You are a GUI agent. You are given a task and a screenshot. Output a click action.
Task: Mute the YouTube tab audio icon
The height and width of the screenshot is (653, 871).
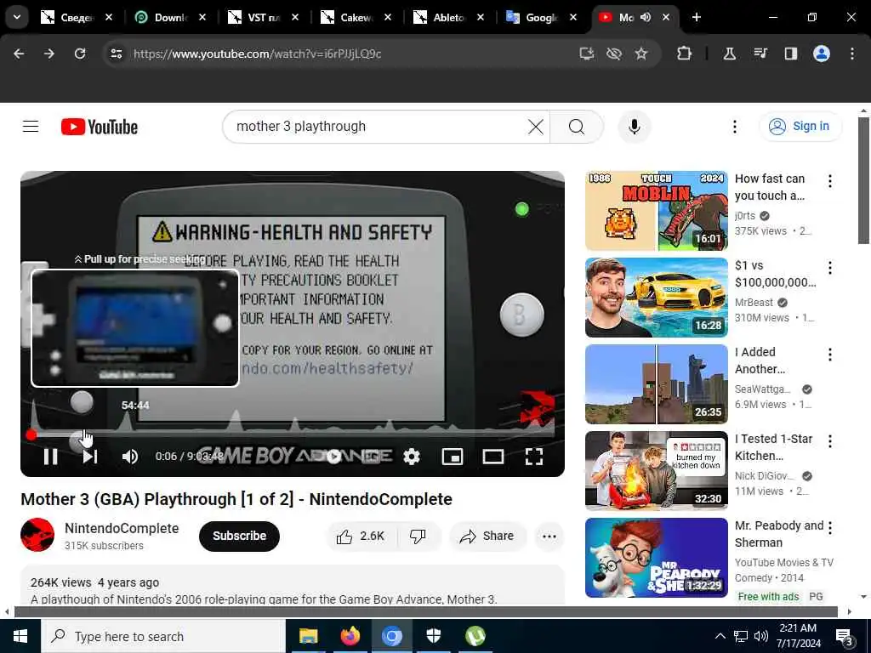646,18
